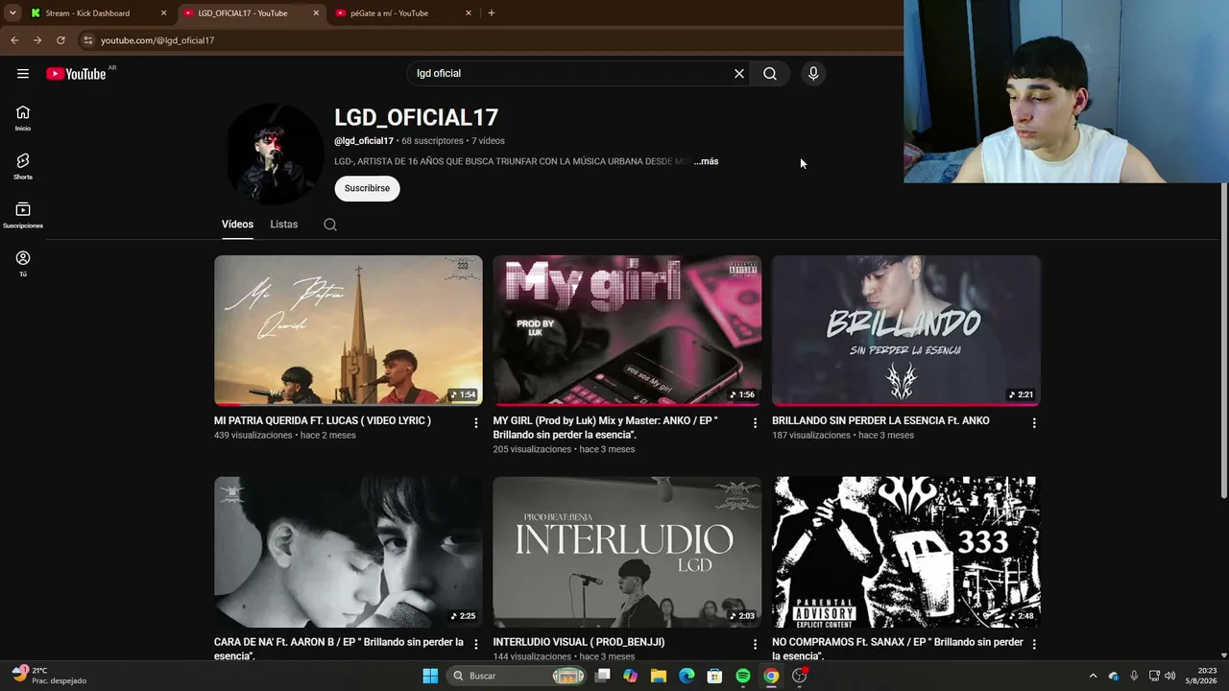Open options menu for MY GIRL video
Screen dimensions: 1229x691
click(755, 423)
